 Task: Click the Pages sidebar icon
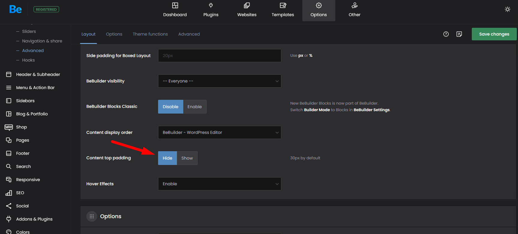(9, 140)
